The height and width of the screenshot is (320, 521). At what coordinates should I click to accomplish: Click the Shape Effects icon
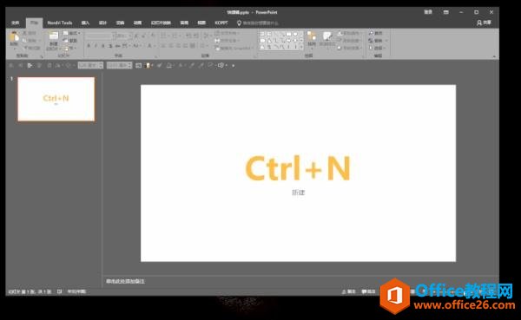coord(340,48)
